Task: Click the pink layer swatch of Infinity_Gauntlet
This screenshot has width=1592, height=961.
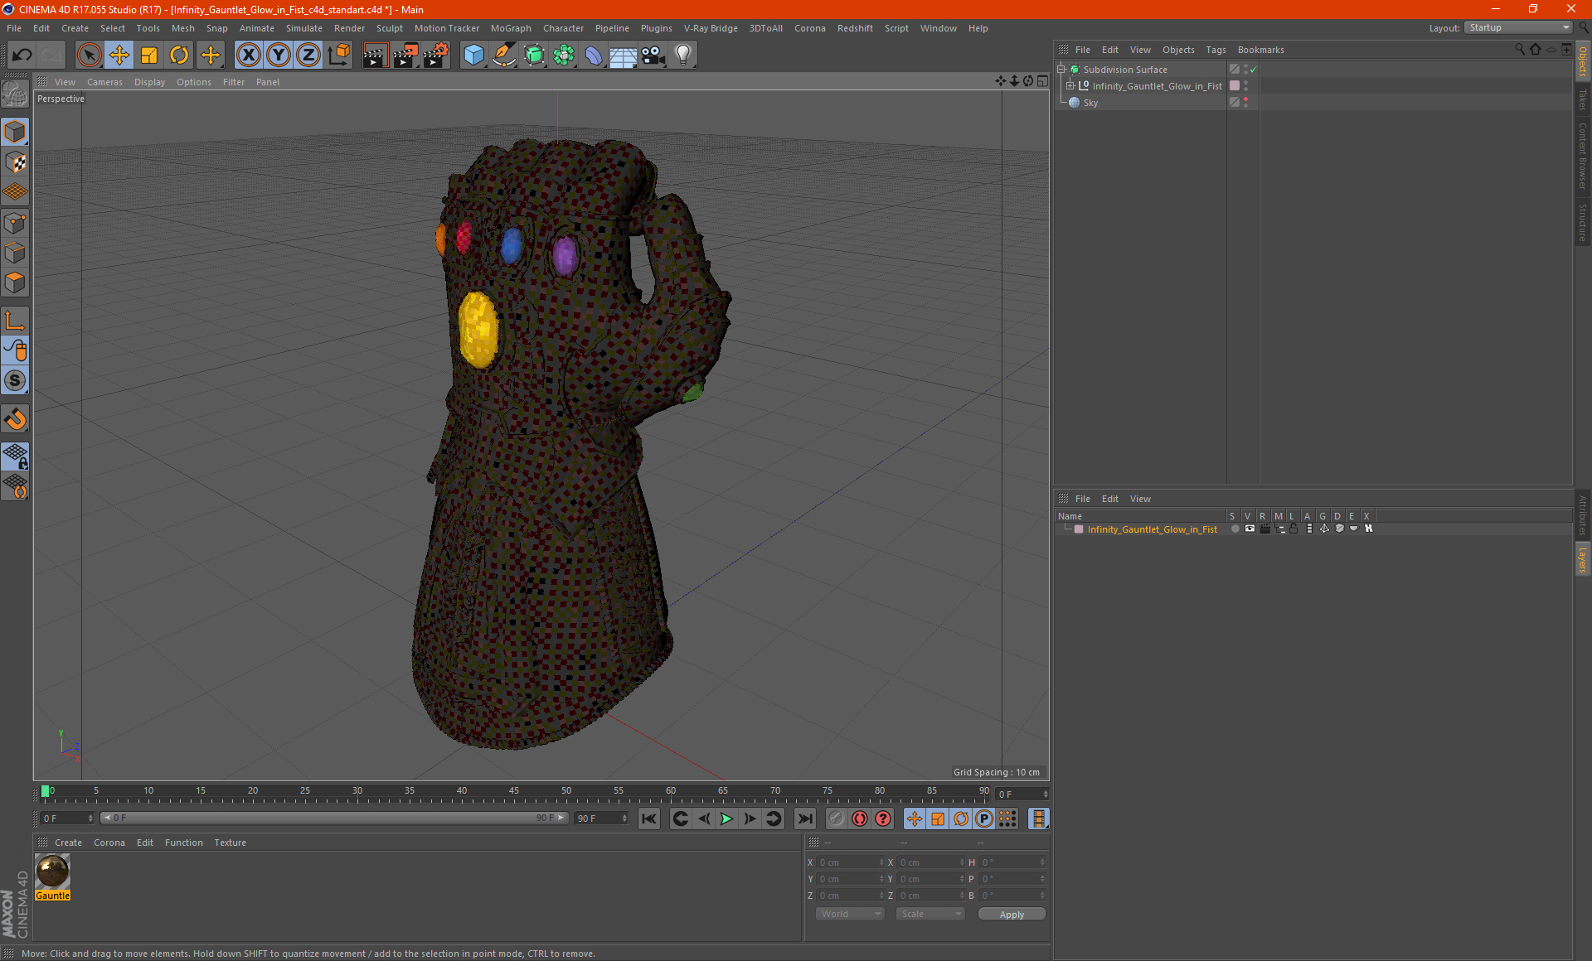Action: (x=1235, y=86)
